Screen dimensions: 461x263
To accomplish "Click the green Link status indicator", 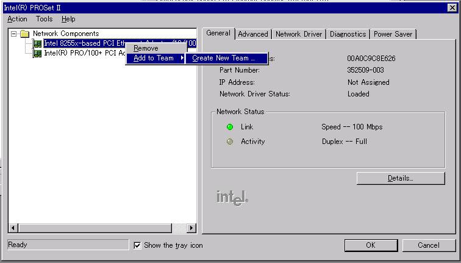I will pos(230,127).
